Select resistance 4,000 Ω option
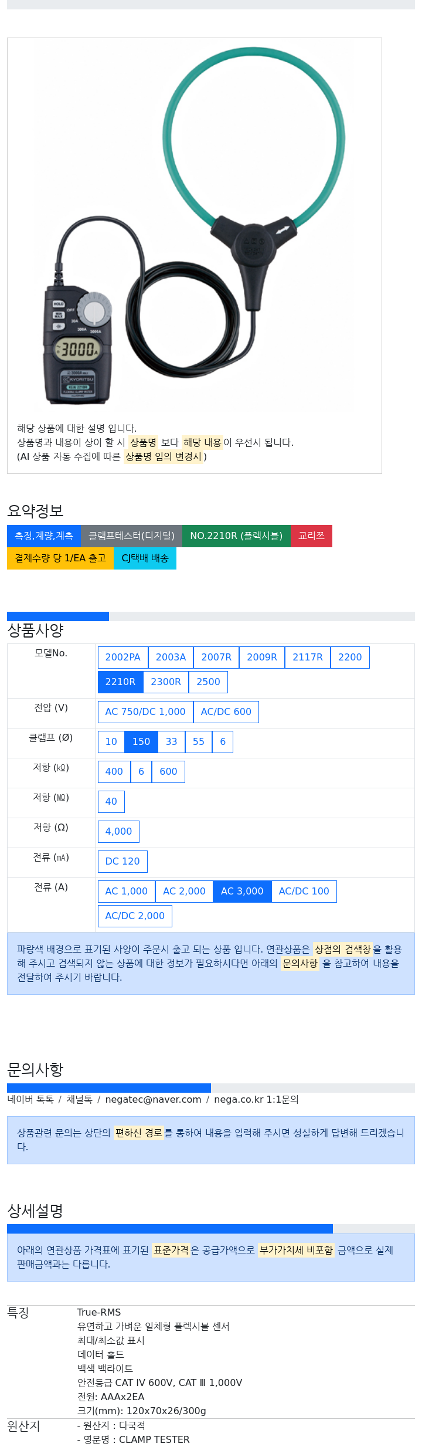Screen dimensions: 422x1447 click(118, 831)
